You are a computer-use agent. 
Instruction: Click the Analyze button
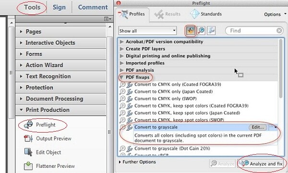[223, 163]
